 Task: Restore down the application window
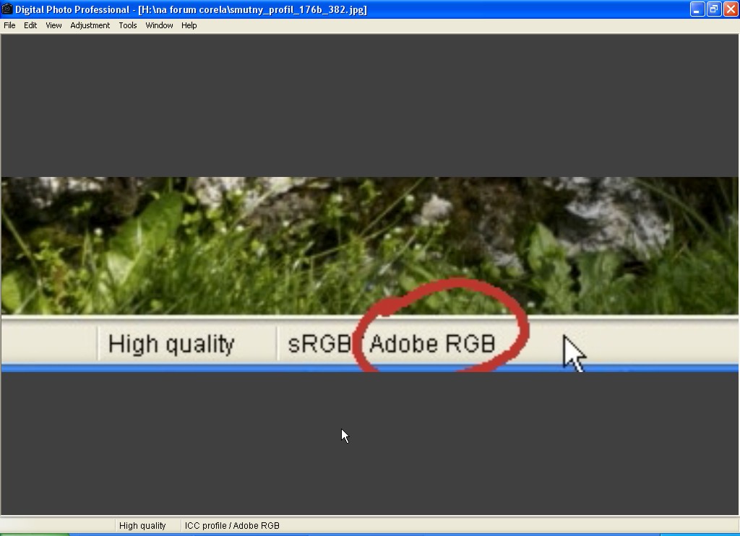click(x=714, y=9)
